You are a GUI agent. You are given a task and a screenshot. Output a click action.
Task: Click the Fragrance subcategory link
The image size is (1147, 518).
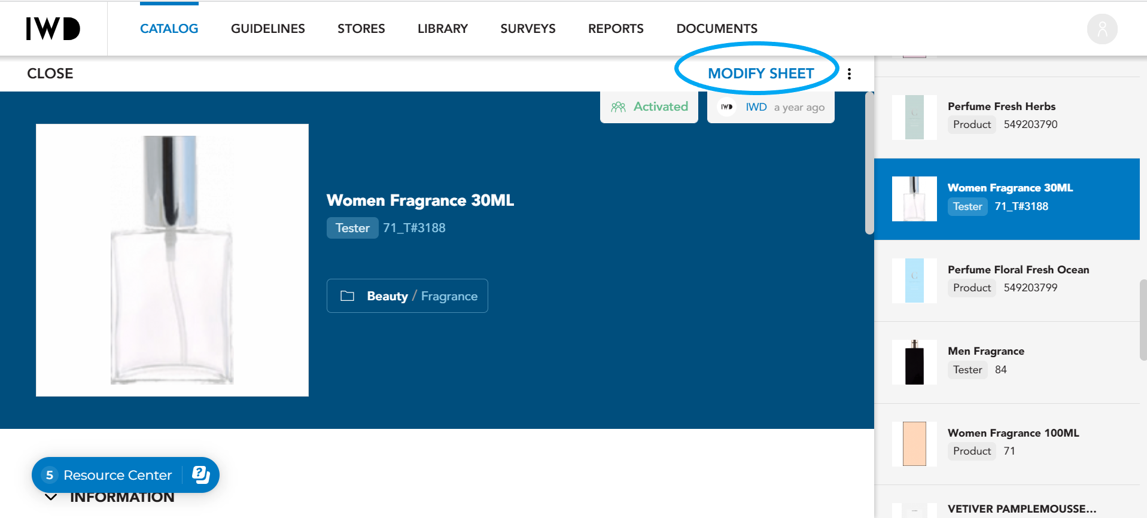[449, 296]
